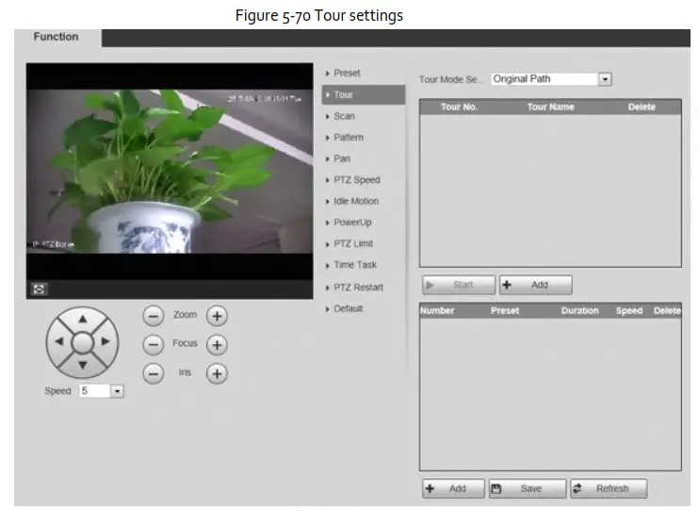
Task: Click the Refresh button
Action: click(609, 488)
